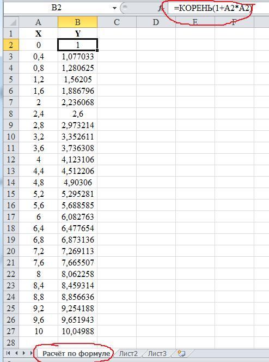Viewport: 269px width, 362px height.
Task: Click the formula bar resize handle
Action: (x=125, y=8)
